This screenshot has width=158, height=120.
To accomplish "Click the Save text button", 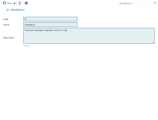I will (x=9, y=3).
